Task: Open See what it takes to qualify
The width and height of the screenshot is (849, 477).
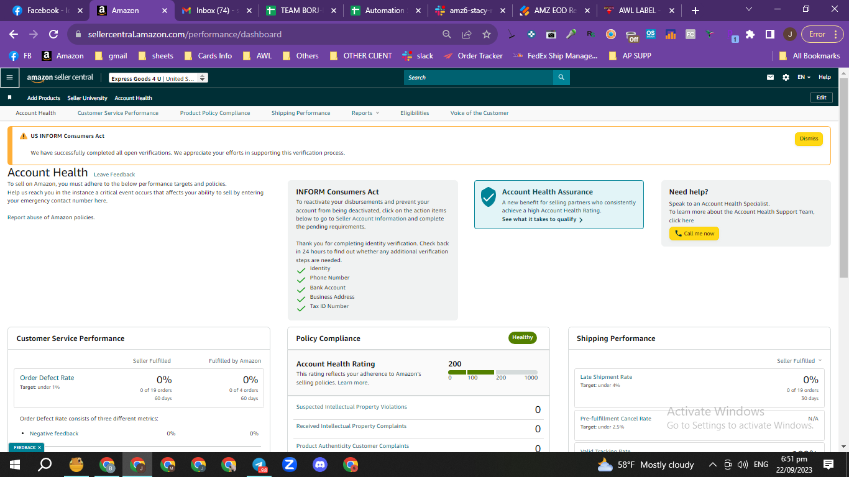Action: pyautogui.click(x=542, y=219)
